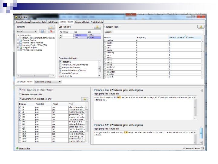Click the Evaluations to Display list scrollbar
This screenshot has height=164, width=218.
tap(99, 69)
